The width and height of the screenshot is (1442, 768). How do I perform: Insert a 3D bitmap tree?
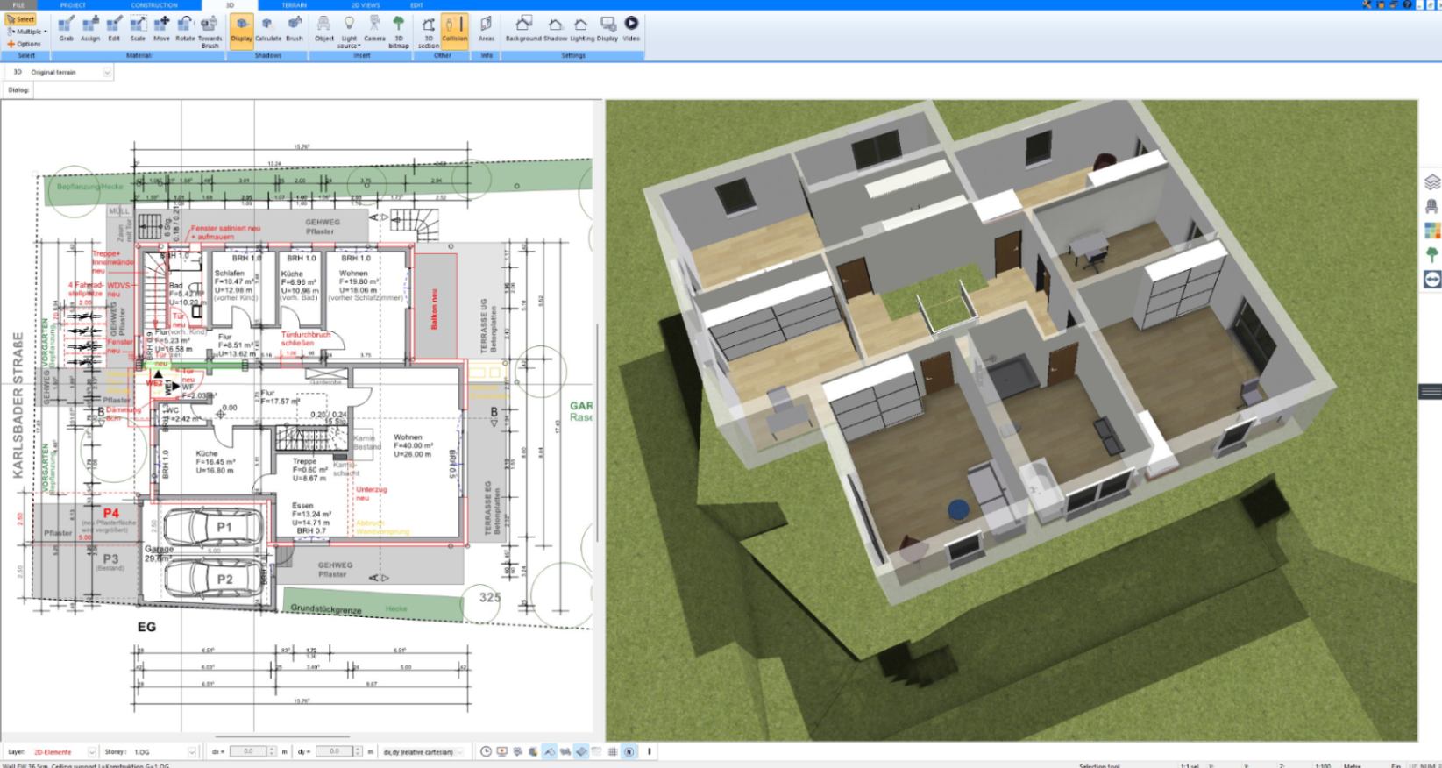[399, 32]
